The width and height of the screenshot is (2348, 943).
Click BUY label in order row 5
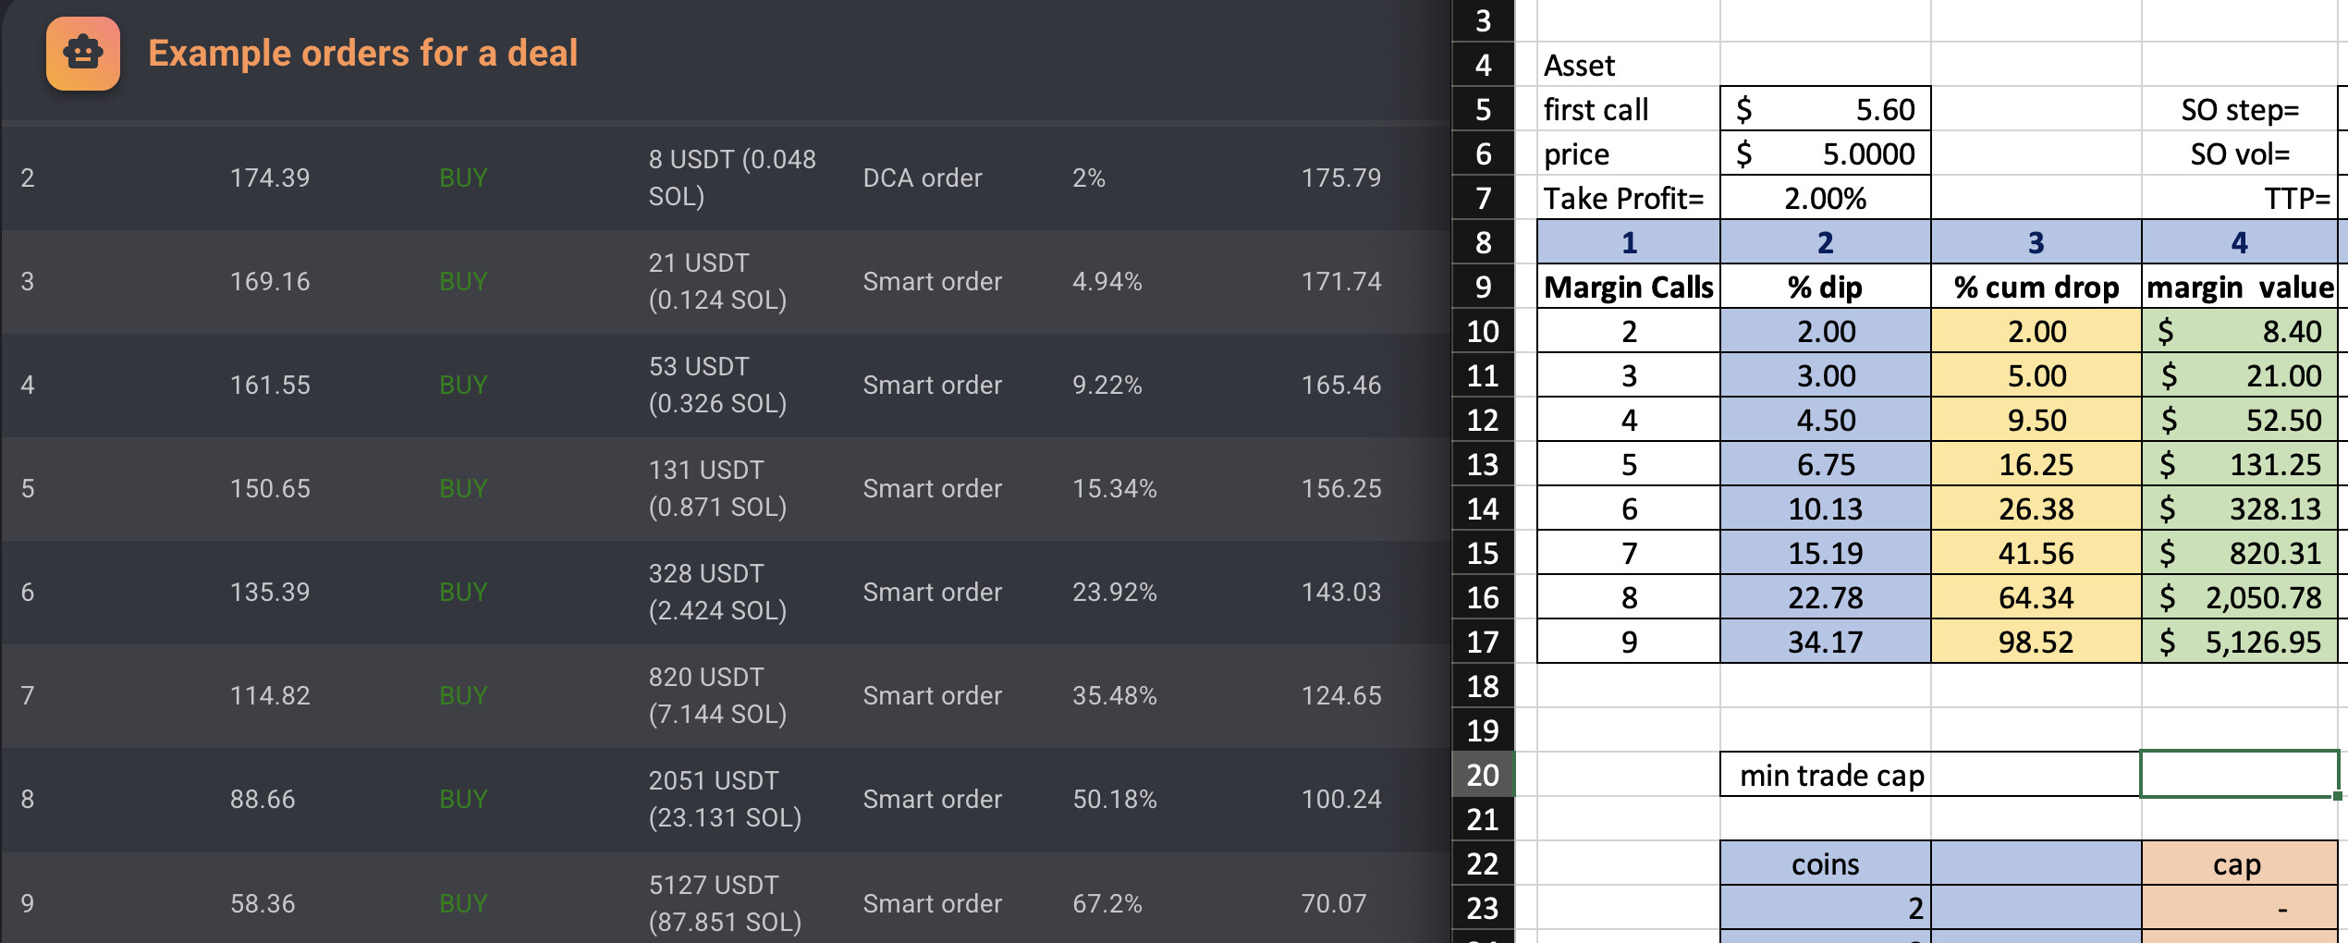click(x=463, y=488)
